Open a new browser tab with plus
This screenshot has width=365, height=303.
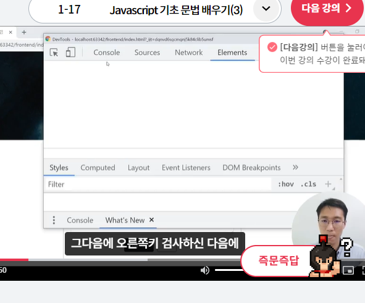tap(24, 32)
